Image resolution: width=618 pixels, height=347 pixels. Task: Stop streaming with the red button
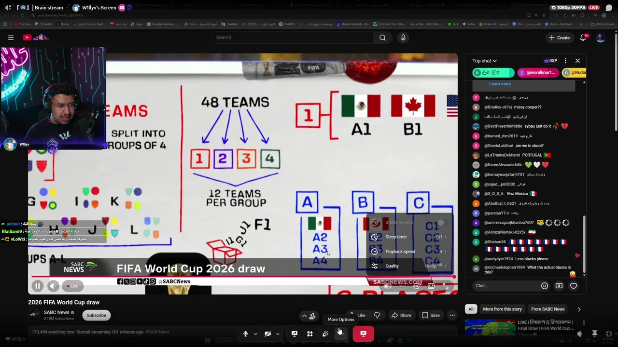pyautogui.click(x=363, y=334)
